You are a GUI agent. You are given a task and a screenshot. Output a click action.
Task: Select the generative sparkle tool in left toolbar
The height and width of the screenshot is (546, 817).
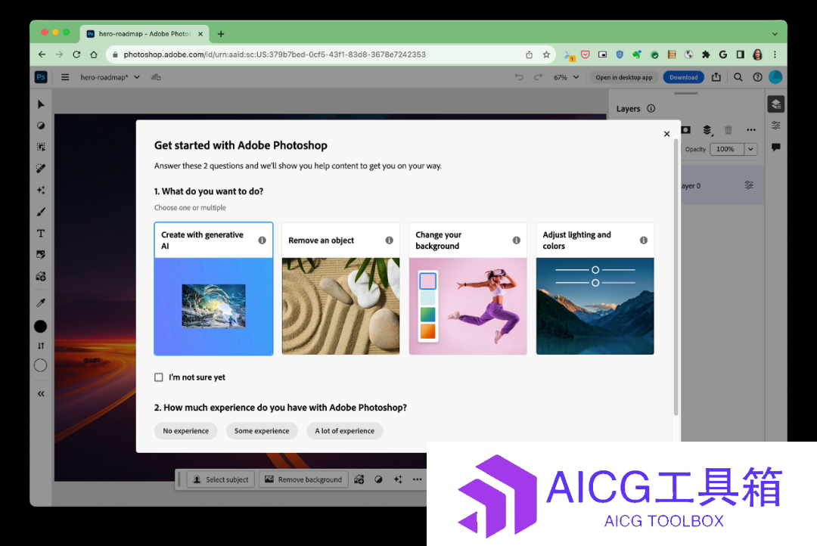(41, 190)
